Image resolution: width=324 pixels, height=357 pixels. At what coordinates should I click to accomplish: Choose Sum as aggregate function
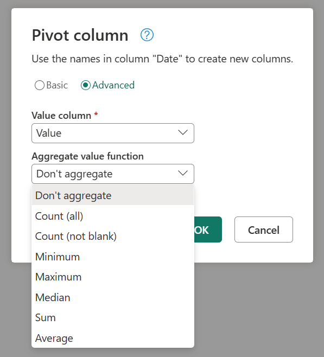pos(113,318)
